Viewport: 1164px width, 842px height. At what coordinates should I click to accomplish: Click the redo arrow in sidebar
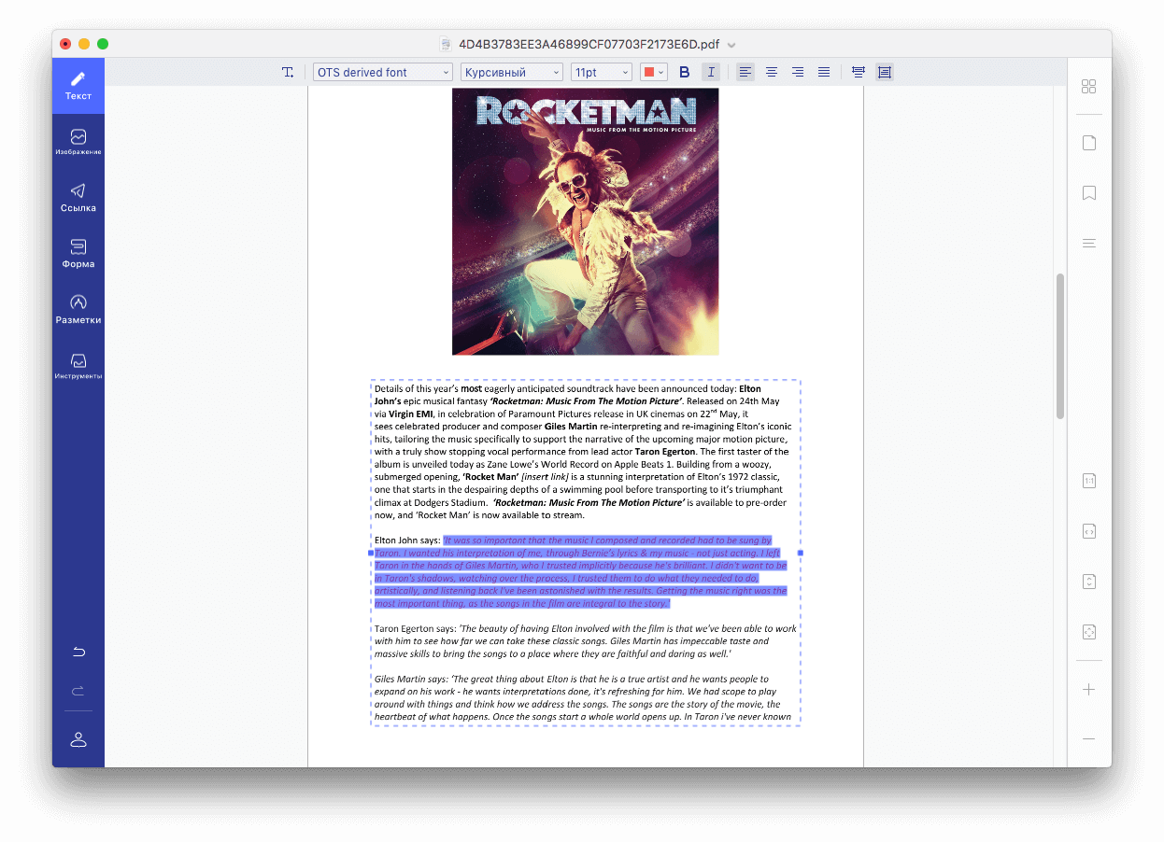(78, 691)
